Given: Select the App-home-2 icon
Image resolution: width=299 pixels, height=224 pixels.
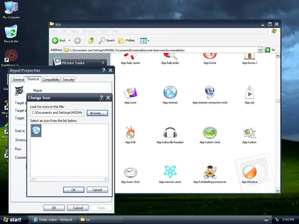Looking at the screenshot, I should (249, 56).
